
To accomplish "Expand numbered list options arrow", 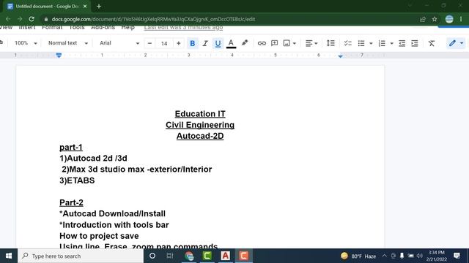I will [x=391, y=44].
